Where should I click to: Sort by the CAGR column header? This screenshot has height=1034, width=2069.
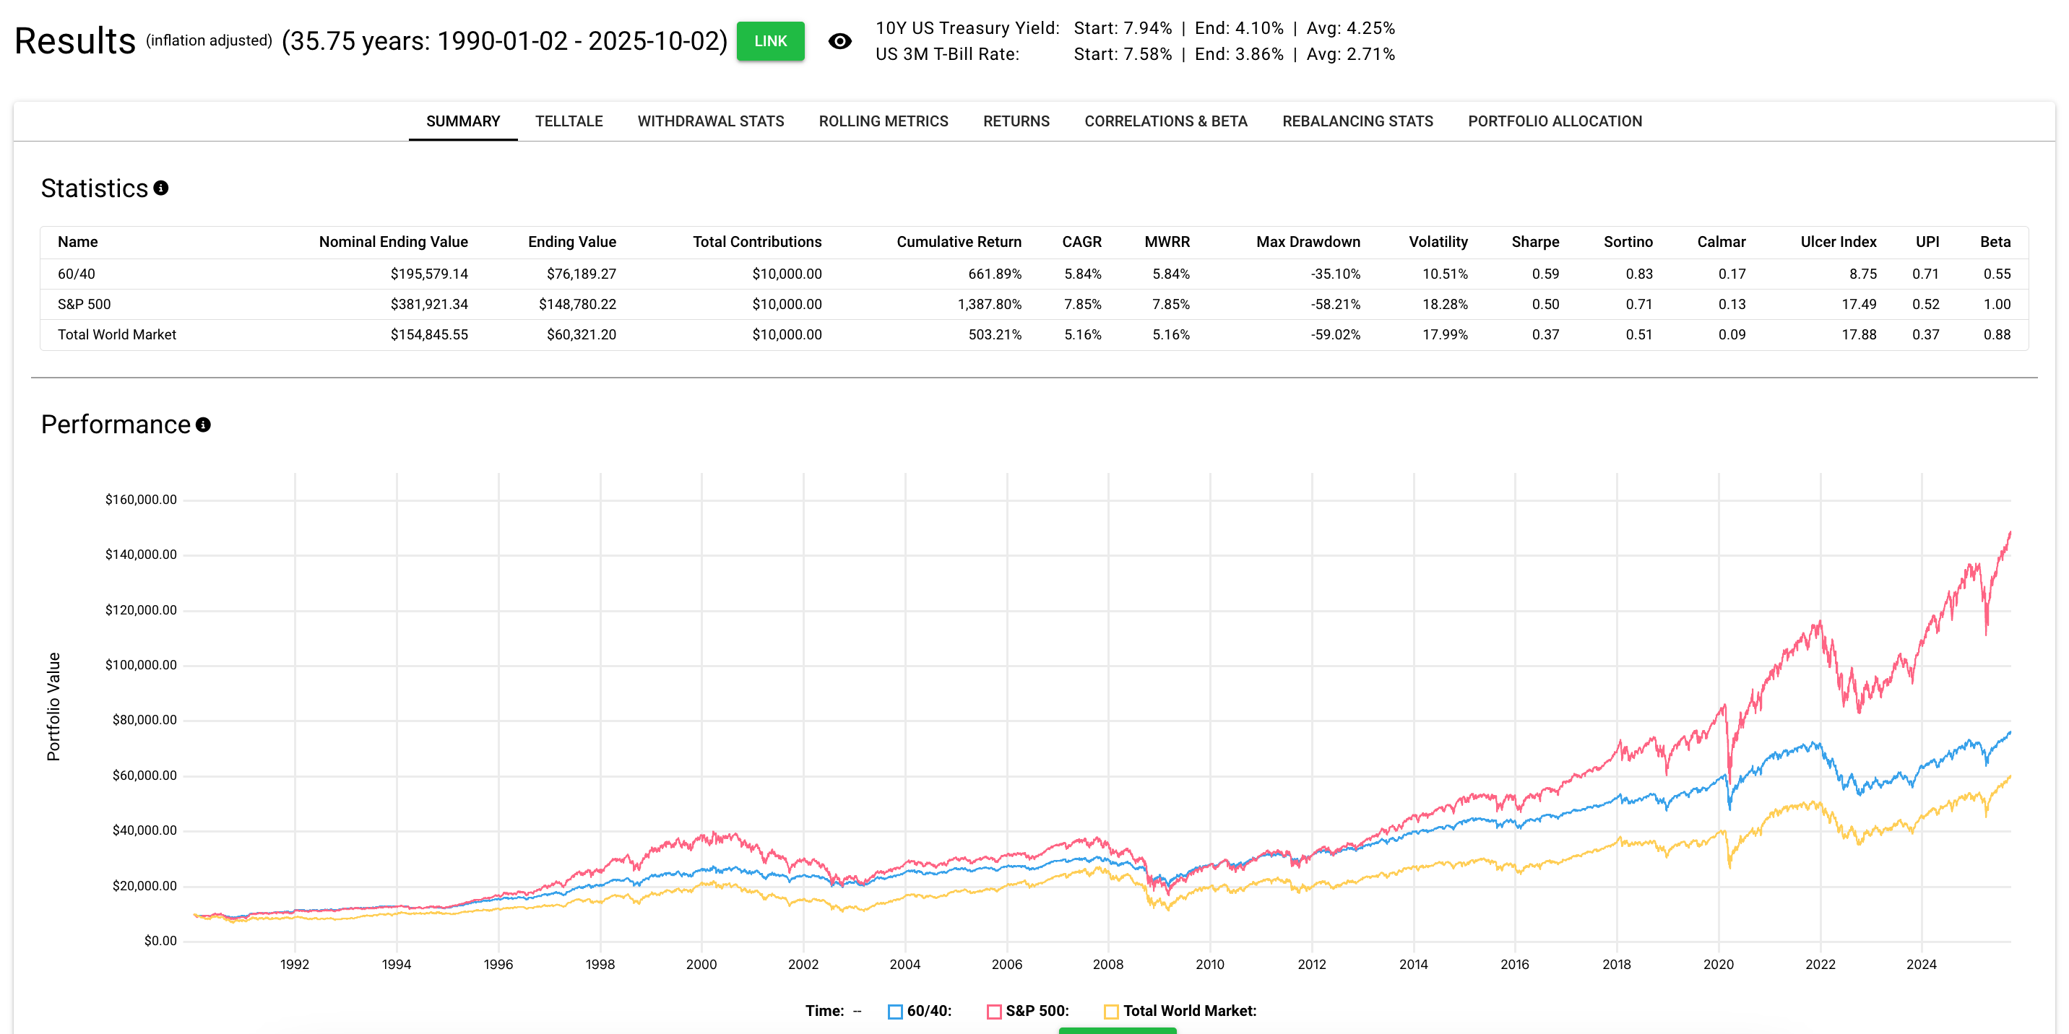pyautogui.click(x=1081, y=242)
